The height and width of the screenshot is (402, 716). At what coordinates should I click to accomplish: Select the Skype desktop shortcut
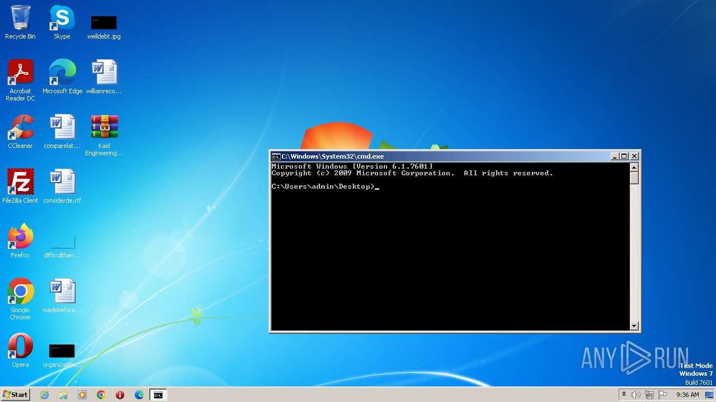62,22
